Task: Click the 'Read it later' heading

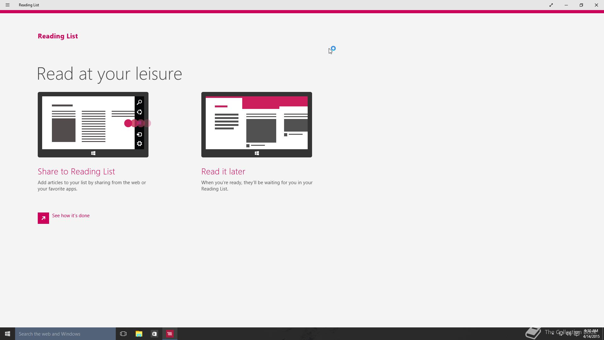Action: coord(223,172)
